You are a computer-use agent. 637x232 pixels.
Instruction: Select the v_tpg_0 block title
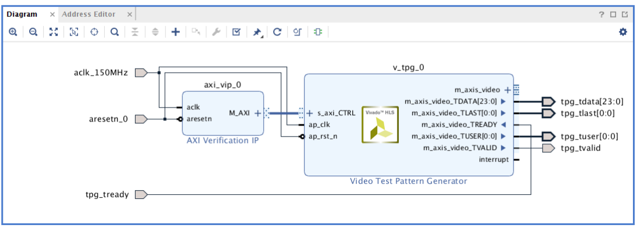tap(409, 67)
